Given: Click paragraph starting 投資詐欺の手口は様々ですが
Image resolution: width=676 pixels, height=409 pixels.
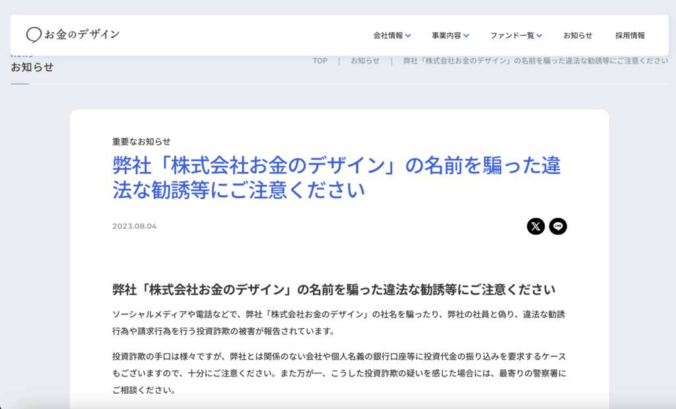Looking at the screenshot, I should (x=339, y=373).
